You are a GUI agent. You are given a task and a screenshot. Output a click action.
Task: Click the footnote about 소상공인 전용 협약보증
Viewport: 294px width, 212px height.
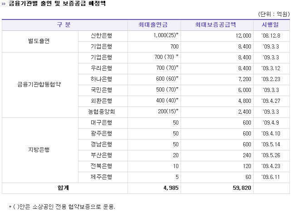62,207
